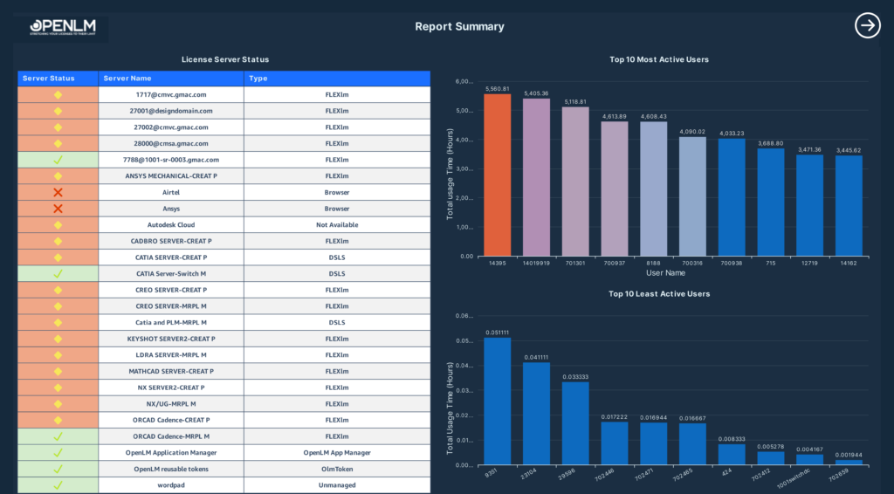Click yellow diamond status for Autodesk Cloud
894x494 pixels.
click(x=58, y=225)
